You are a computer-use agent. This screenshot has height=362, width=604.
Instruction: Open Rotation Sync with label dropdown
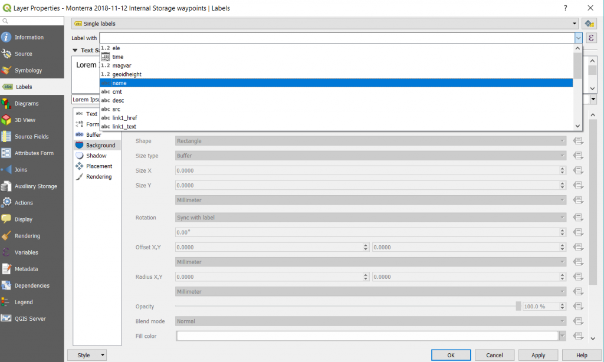click(370, 218)
